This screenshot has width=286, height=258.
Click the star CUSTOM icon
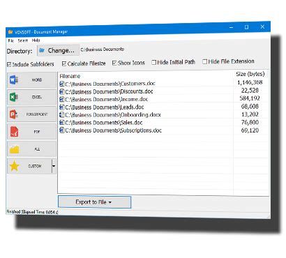(14, 166)
